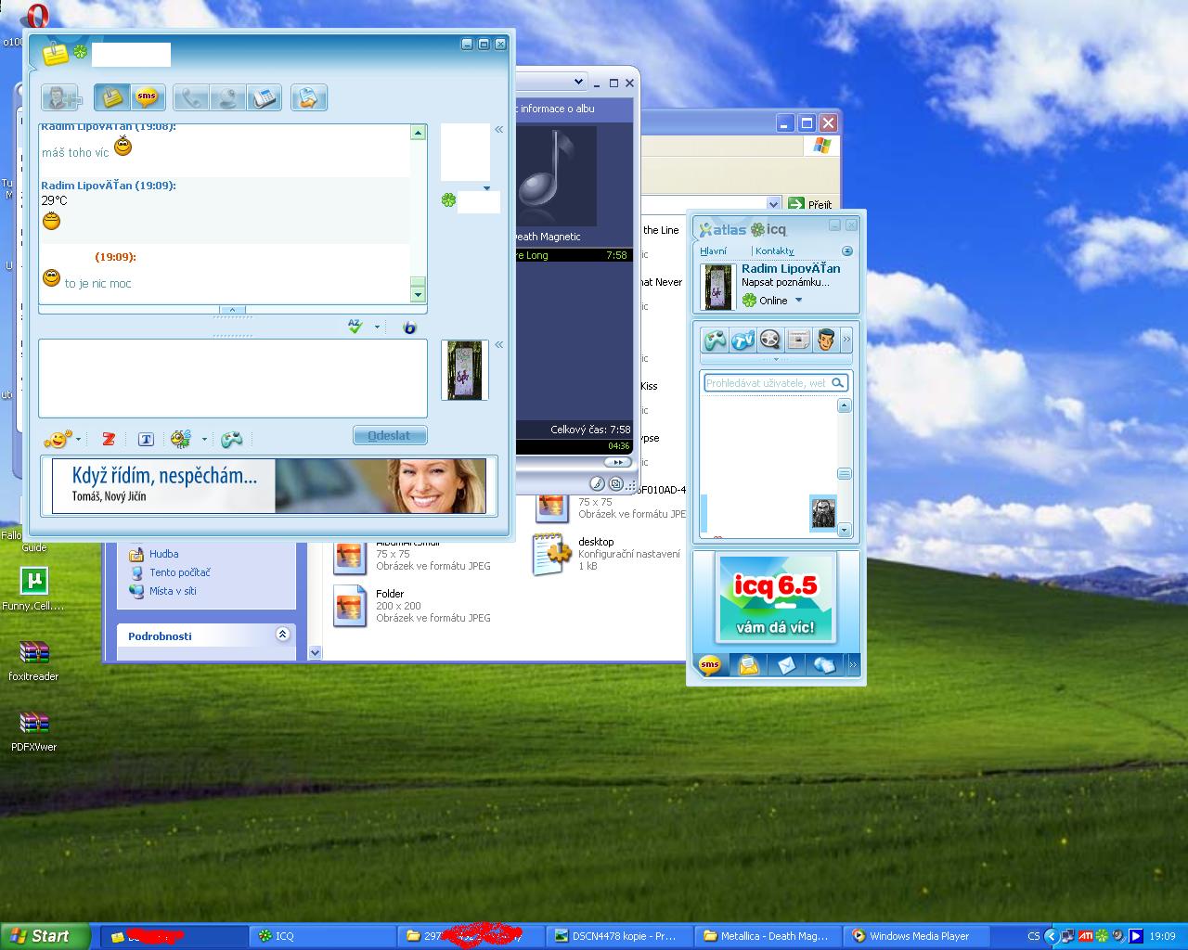
Task: Open the dropdown arrow next to bee icon
Action: [204, 440]
